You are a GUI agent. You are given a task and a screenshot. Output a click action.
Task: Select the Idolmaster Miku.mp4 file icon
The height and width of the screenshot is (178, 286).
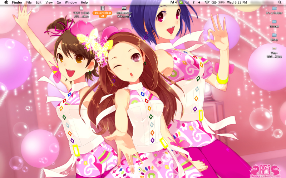pyautogui.click(x=124, y=8)
